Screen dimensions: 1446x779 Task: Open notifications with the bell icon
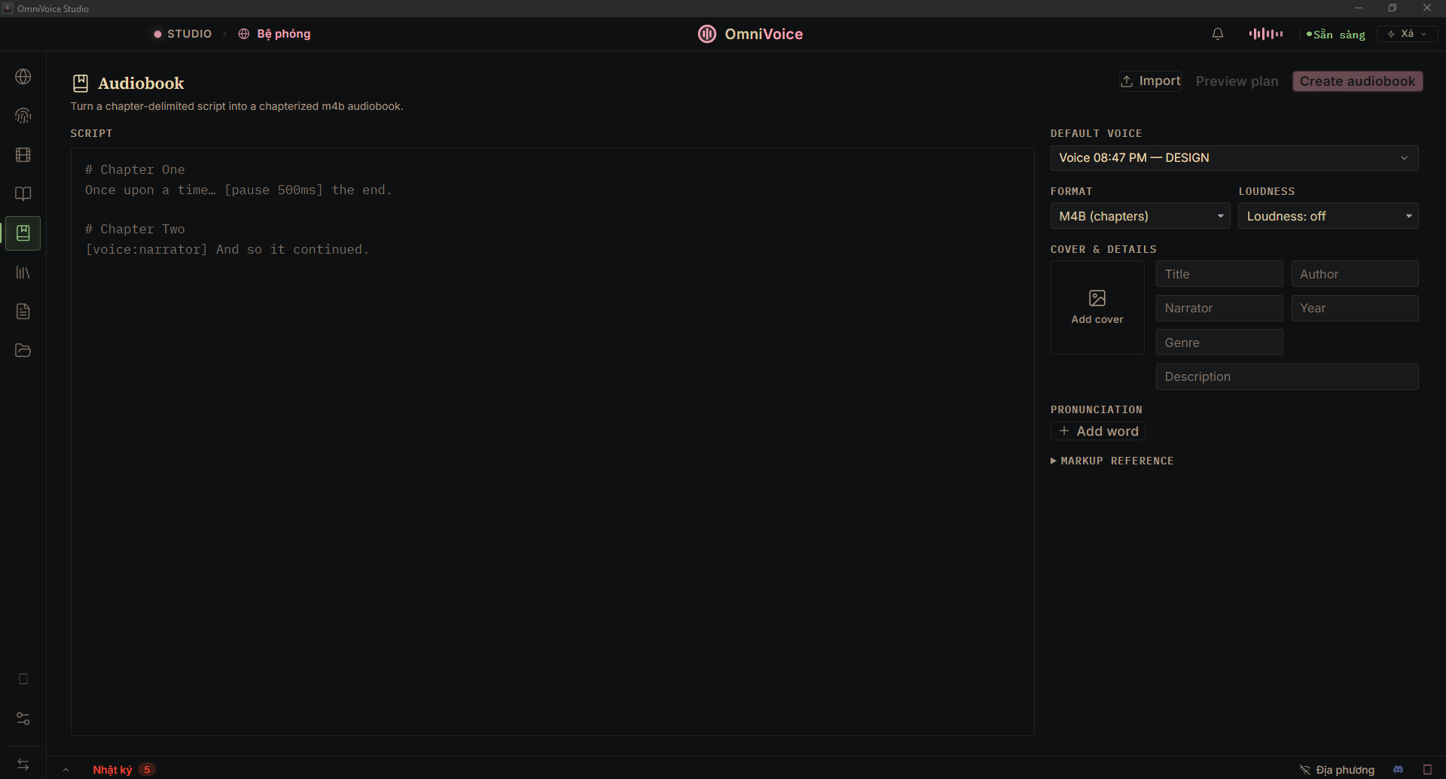[1218, 34]
